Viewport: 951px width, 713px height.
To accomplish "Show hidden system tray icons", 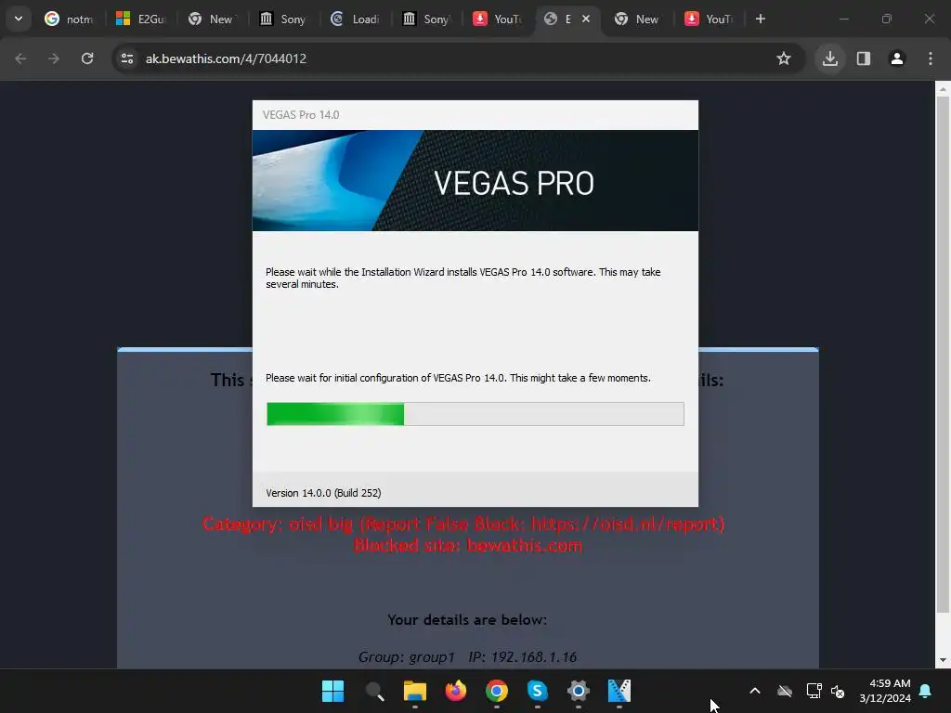I will pyautogui.click(x=755, y=691).
